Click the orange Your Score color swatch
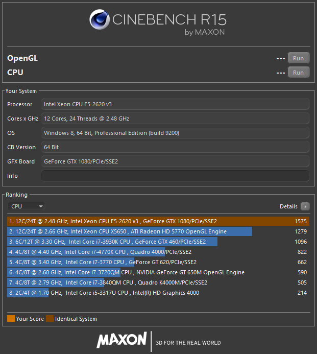 coord(11,319)
